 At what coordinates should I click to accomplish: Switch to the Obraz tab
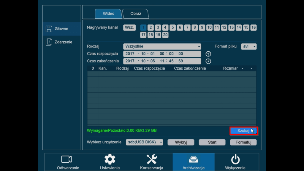[135, 13]
